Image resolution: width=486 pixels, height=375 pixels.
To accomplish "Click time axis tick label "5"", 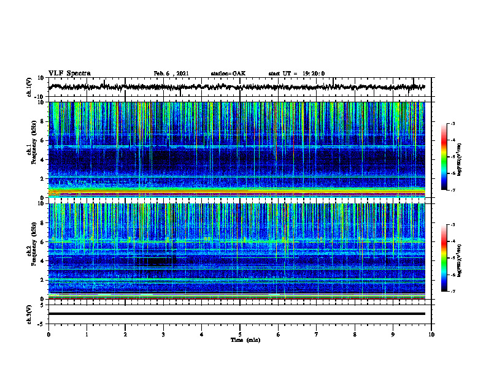I will pyautogui.click(x=240, y=335).
